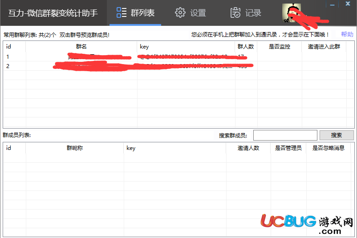357x238 pixels.
Task: Click the 是否监控 column header
Action: pyautogui.click(x=280, y=47)
